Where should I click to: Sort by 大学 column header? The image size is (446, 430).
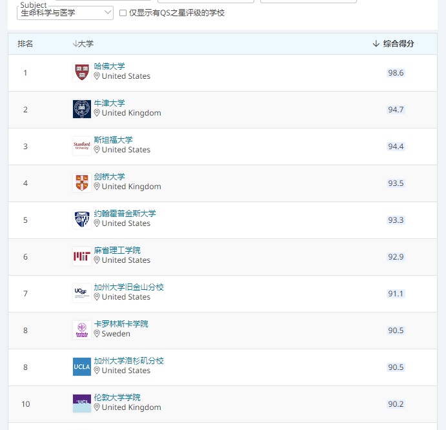pos(86,43)
